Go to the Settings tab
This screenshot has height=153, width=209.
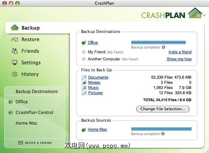(31, 63)
